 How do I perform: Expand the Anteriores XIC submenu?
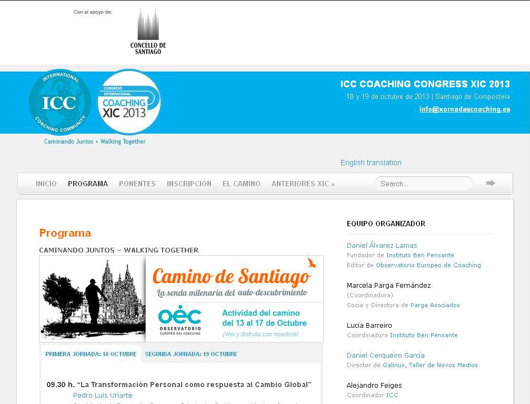303,184
